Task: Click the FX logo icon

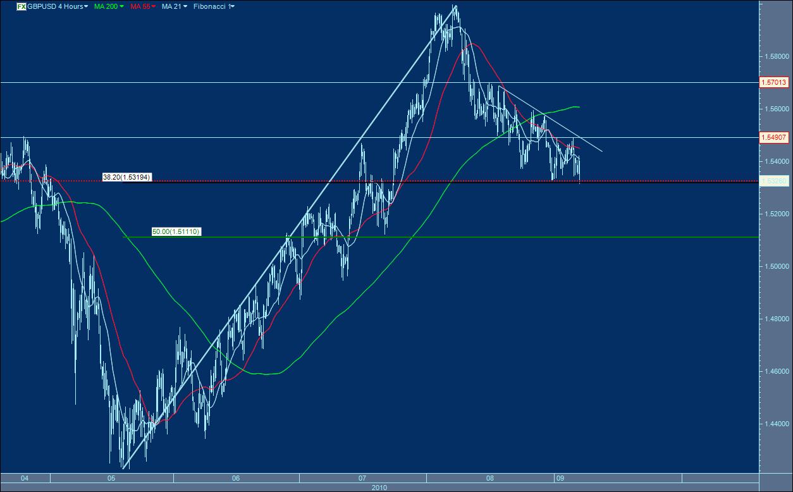Action: coord(20,6)
